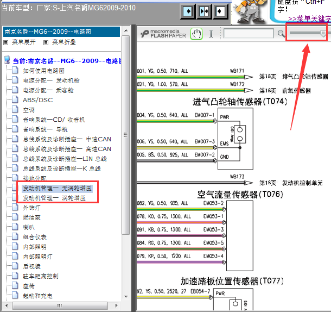Click the 菜单展开 expand-all icon
The image size is (331, 312).
(6, 42)
